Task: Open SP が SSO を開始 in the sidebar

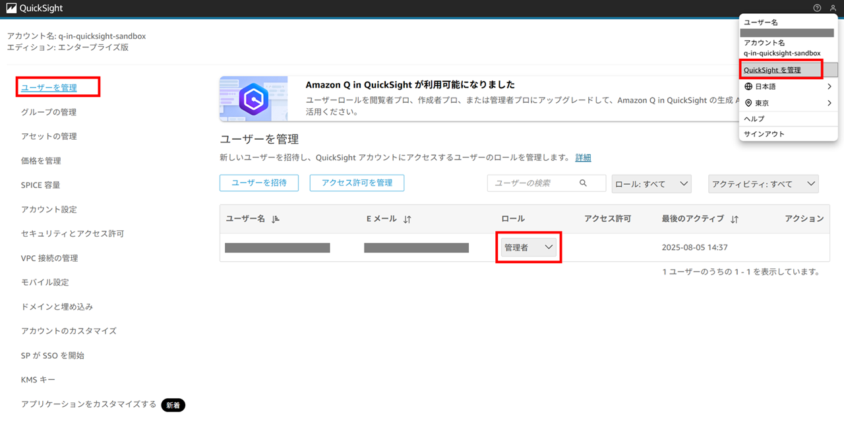Action: click(53, 355)
